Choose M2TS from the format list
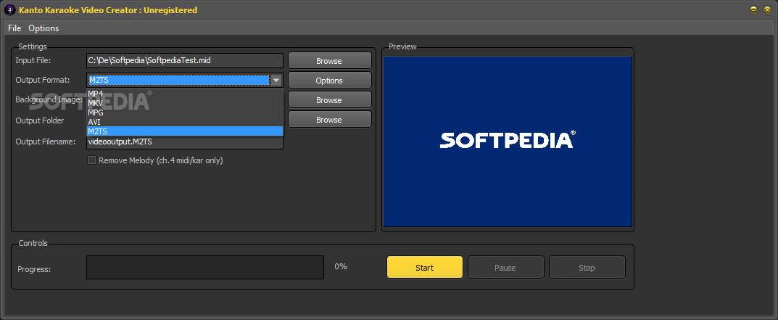Viewport: 778px width, 320px height. click(x=185, y=131)
